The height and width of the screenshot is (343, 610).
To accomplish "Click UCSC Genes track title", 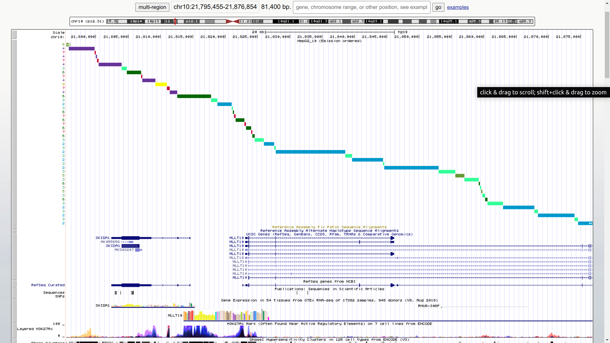I will click(x=329, y=234).
